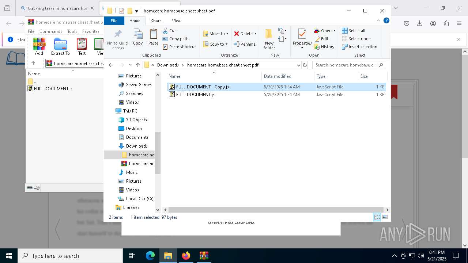Click Downloads in the address breadcrumb
The height and width of the screenshot is (263, 468).
(168, 65)
